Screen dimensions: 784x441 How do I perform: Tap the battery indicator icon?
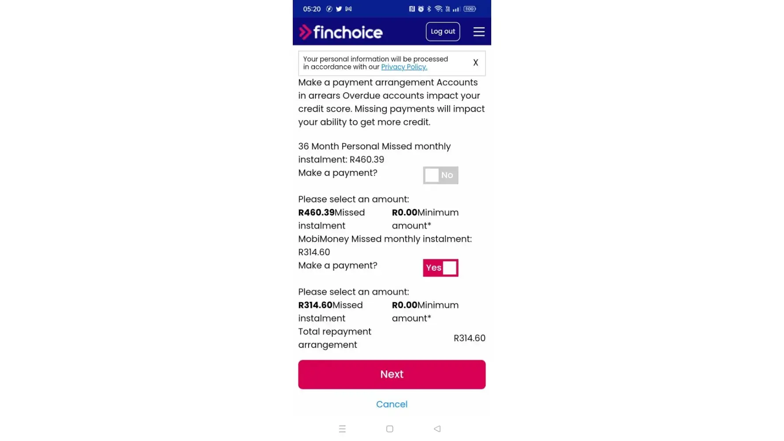(x=470, y=9)
